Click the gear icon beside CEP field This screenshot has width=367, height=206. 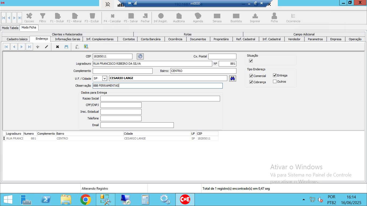(140, 56)
